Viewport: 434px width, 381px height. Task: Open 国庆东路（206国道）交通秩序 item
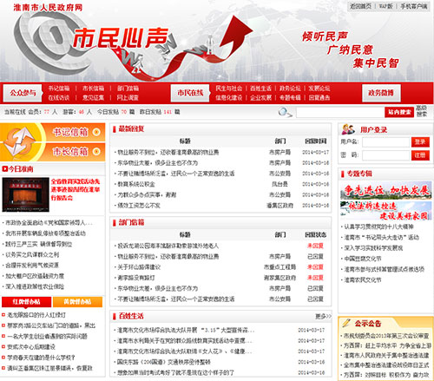coord(164,362)
